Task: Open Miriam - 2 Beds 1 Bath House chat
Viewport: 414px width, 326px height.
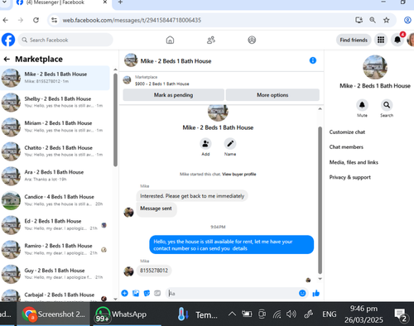Action: [x=55, y=127]
